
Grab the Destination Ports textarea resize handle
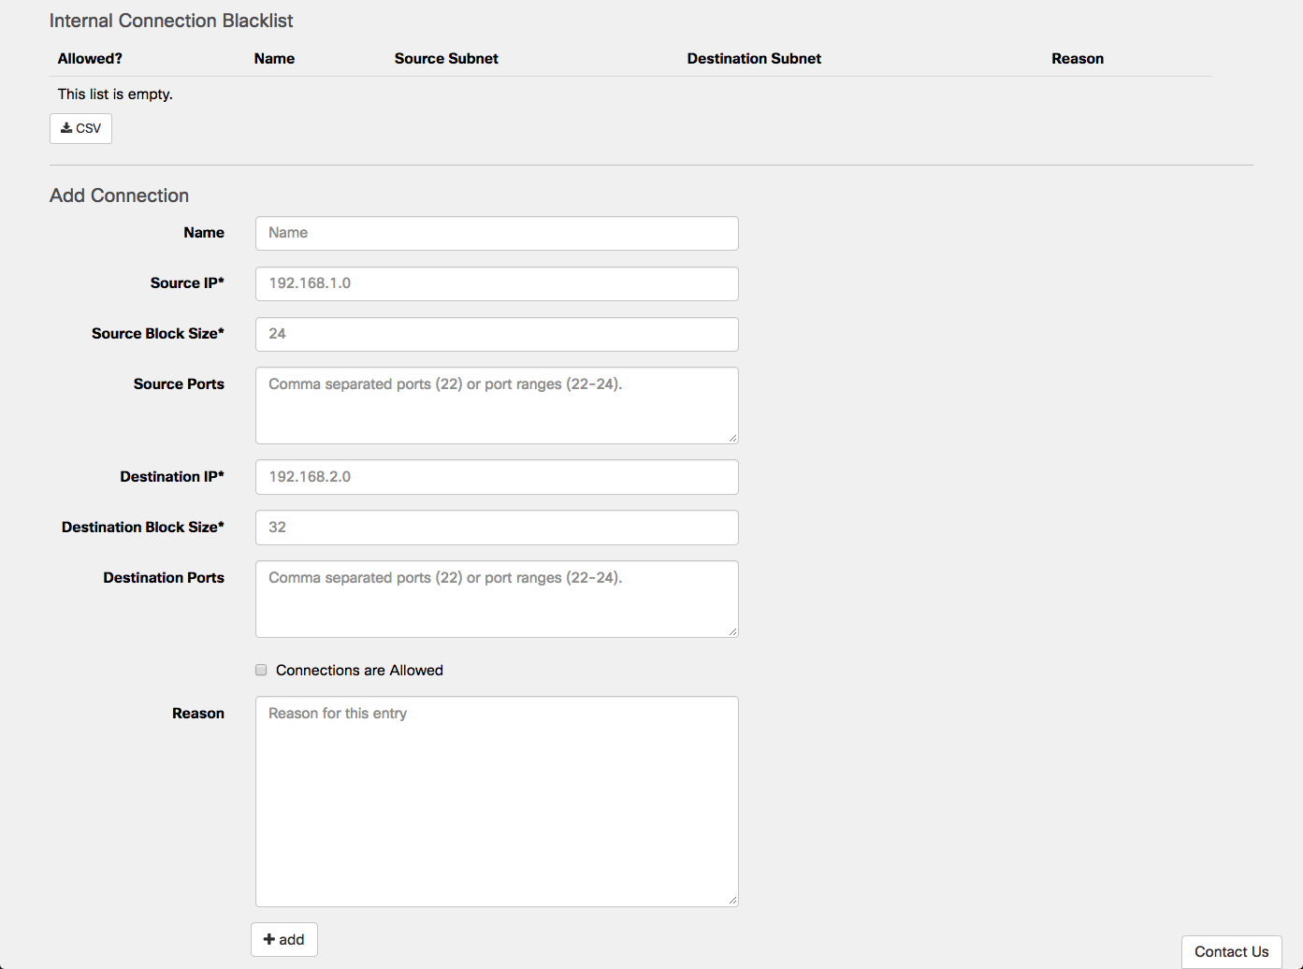[x=732, y=631]
